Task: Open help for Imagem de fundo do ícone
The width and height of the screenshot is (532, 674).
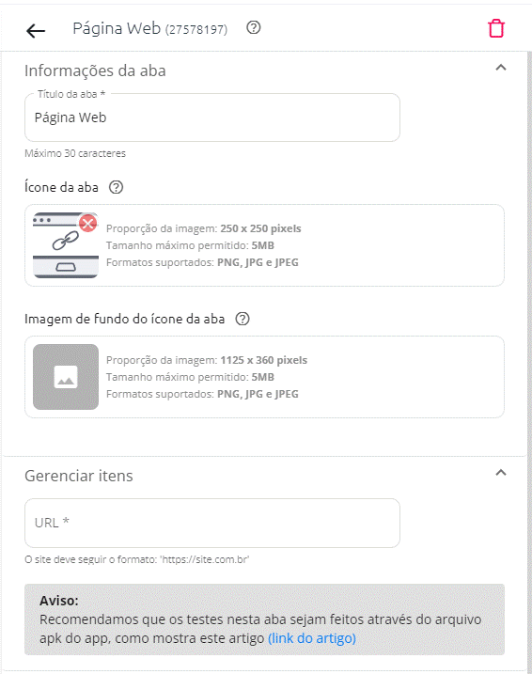Action: coord(243,319)
